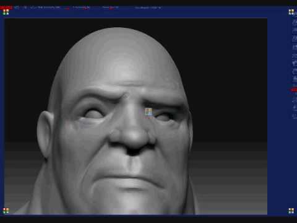The height and width of the screenshot is (223, 297).
Task: Click the red highlighted button in right shelf
Action: coord(294,90)
